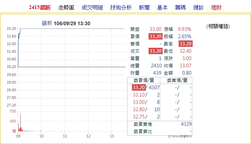Click the 12 time axis label
Screen dimensions: 251x144
(88, 136)
